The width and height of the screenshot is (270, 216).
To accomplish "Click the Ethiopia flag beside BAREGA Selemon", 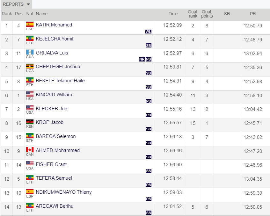I will 30,136.
